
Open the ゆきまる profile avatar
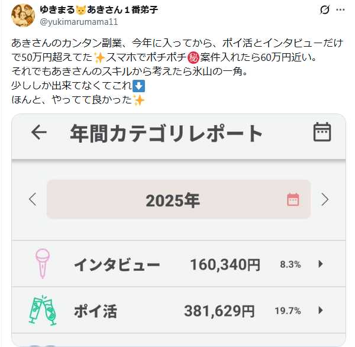tap(23, 15)
